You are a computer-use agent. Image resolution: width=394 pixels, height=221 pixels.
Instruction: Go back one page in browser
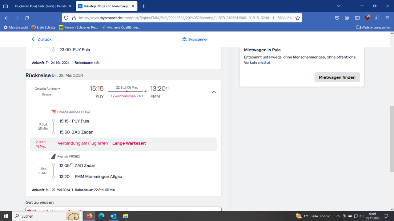coord(6,18)
